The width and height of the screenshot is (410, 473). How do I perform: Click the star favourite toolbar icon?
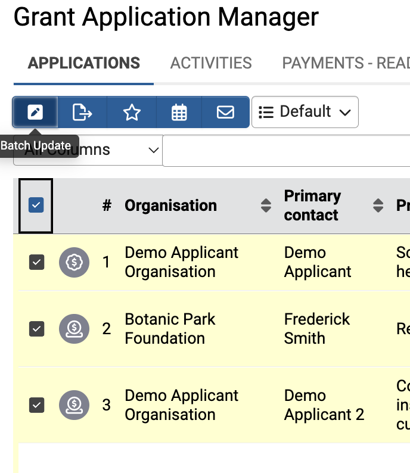click(x=131, y=112)
